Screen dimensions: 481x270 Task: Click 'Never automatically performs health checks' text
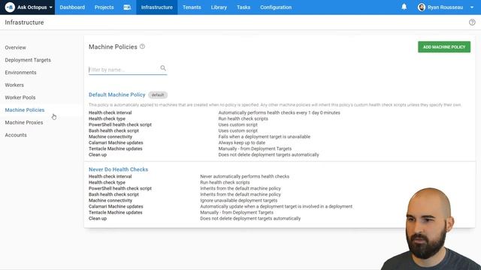[245, 176]
